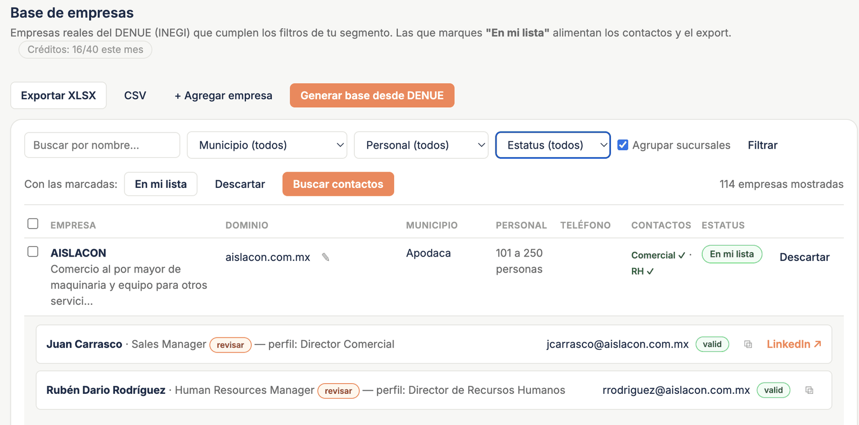Click the En mi lista status badge for AISLACON

point(732,254)
